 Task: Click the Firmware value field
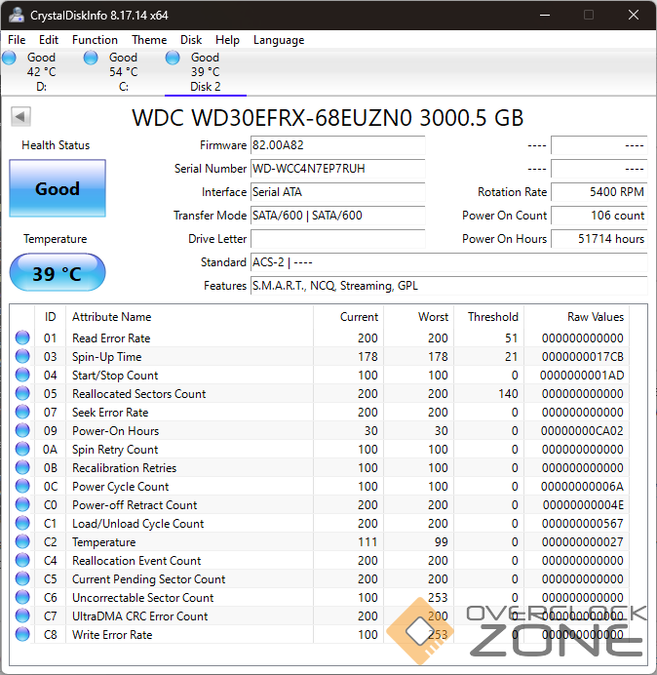coord(337,145)
